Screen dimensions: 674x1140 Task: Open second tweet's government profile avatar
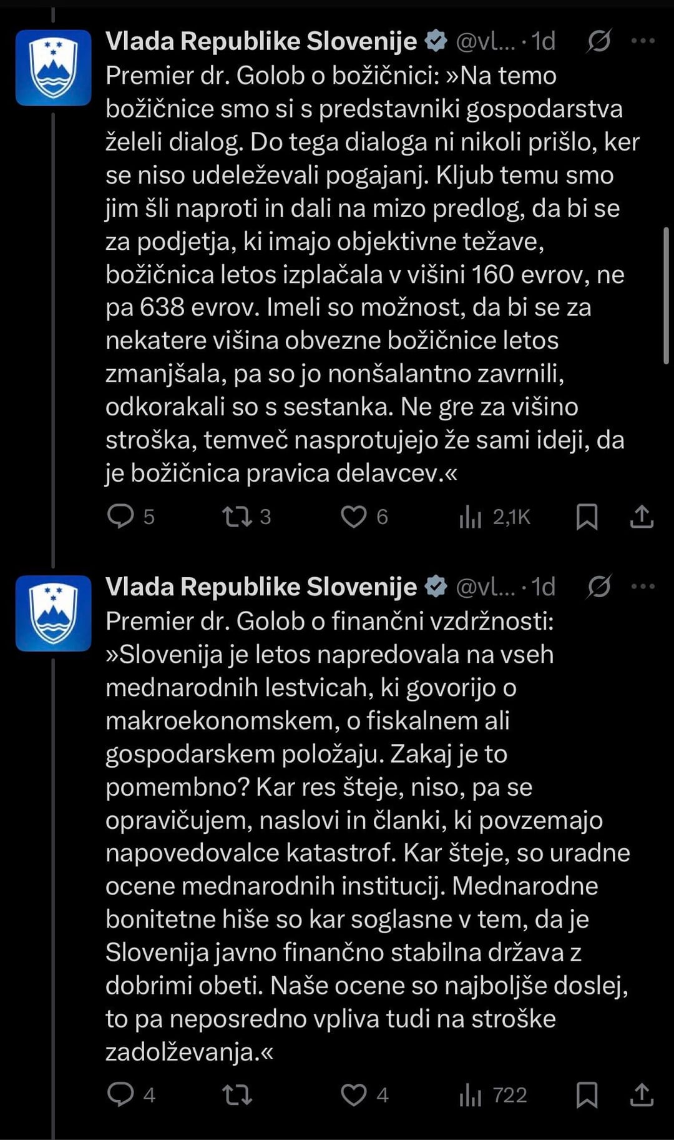(54, 613)
